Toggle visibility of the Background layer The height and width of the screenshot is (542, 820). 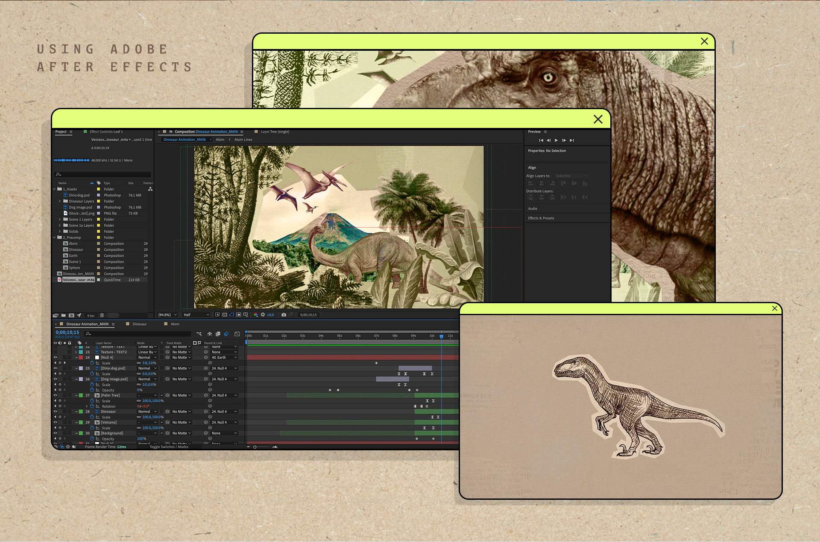(x=55, y=433)
